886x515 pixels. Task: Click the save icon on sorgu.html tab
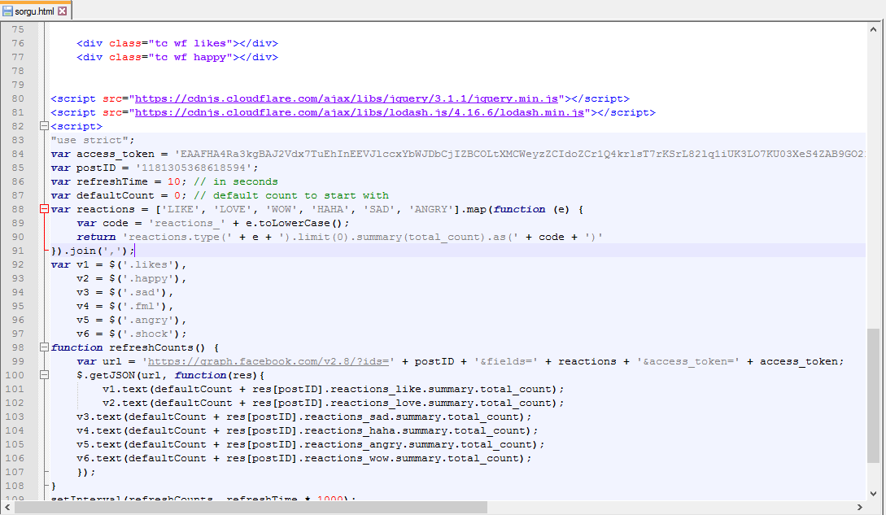point(8,11)
